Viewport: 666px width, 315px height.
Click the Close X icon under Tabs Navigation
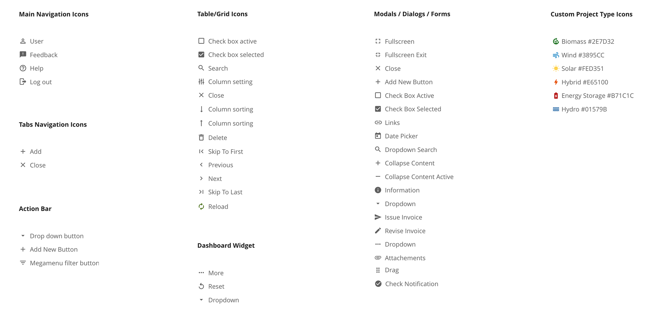tap(23, 165)
